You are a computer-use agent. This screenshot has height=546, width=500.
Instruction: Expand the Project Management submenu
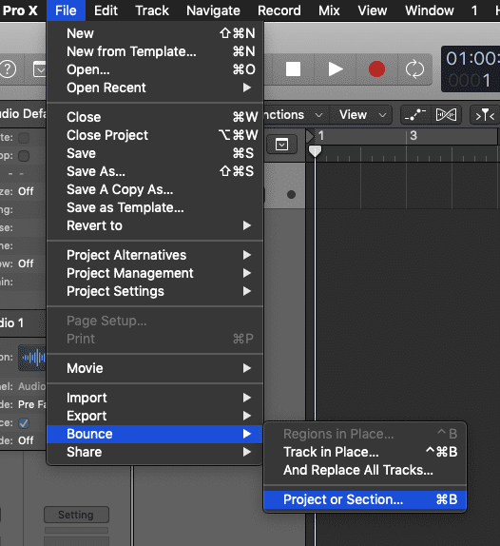coord(155,273)
